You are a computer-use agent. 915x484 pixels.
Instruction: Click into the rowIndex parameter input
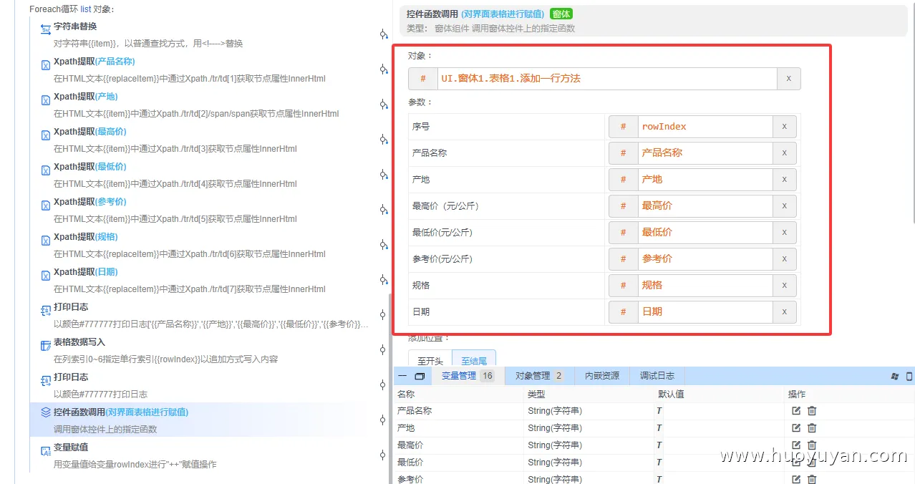pyautogui.click(x=705, y=127)
